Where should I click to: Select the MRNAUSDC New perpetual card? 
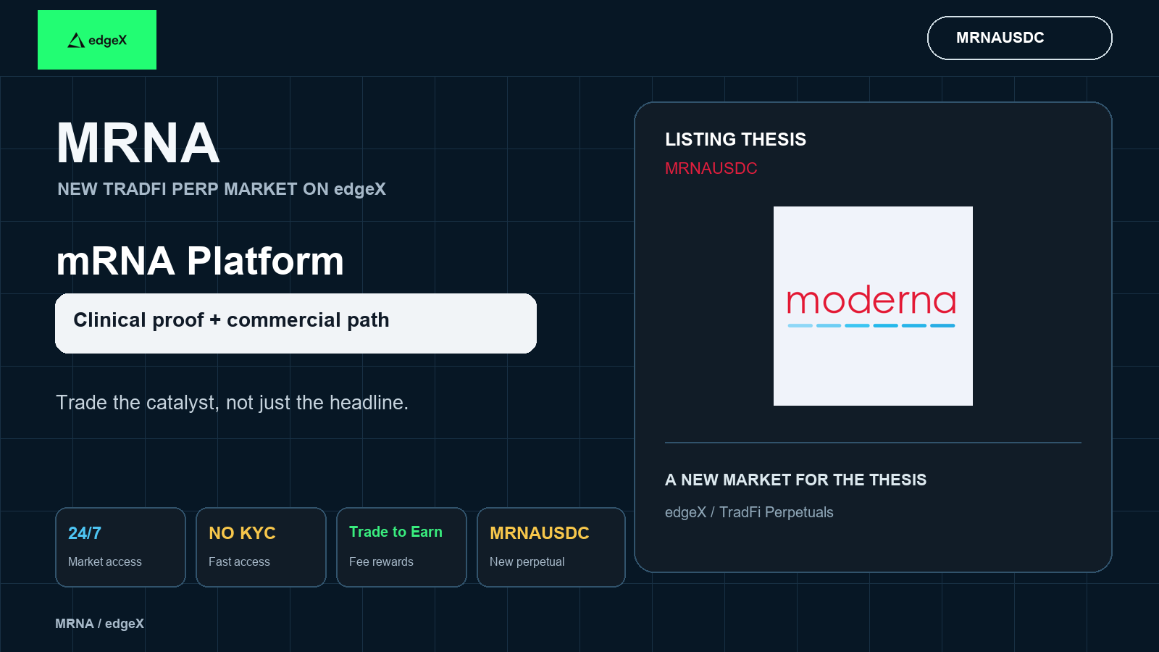(x=551, y=547)
